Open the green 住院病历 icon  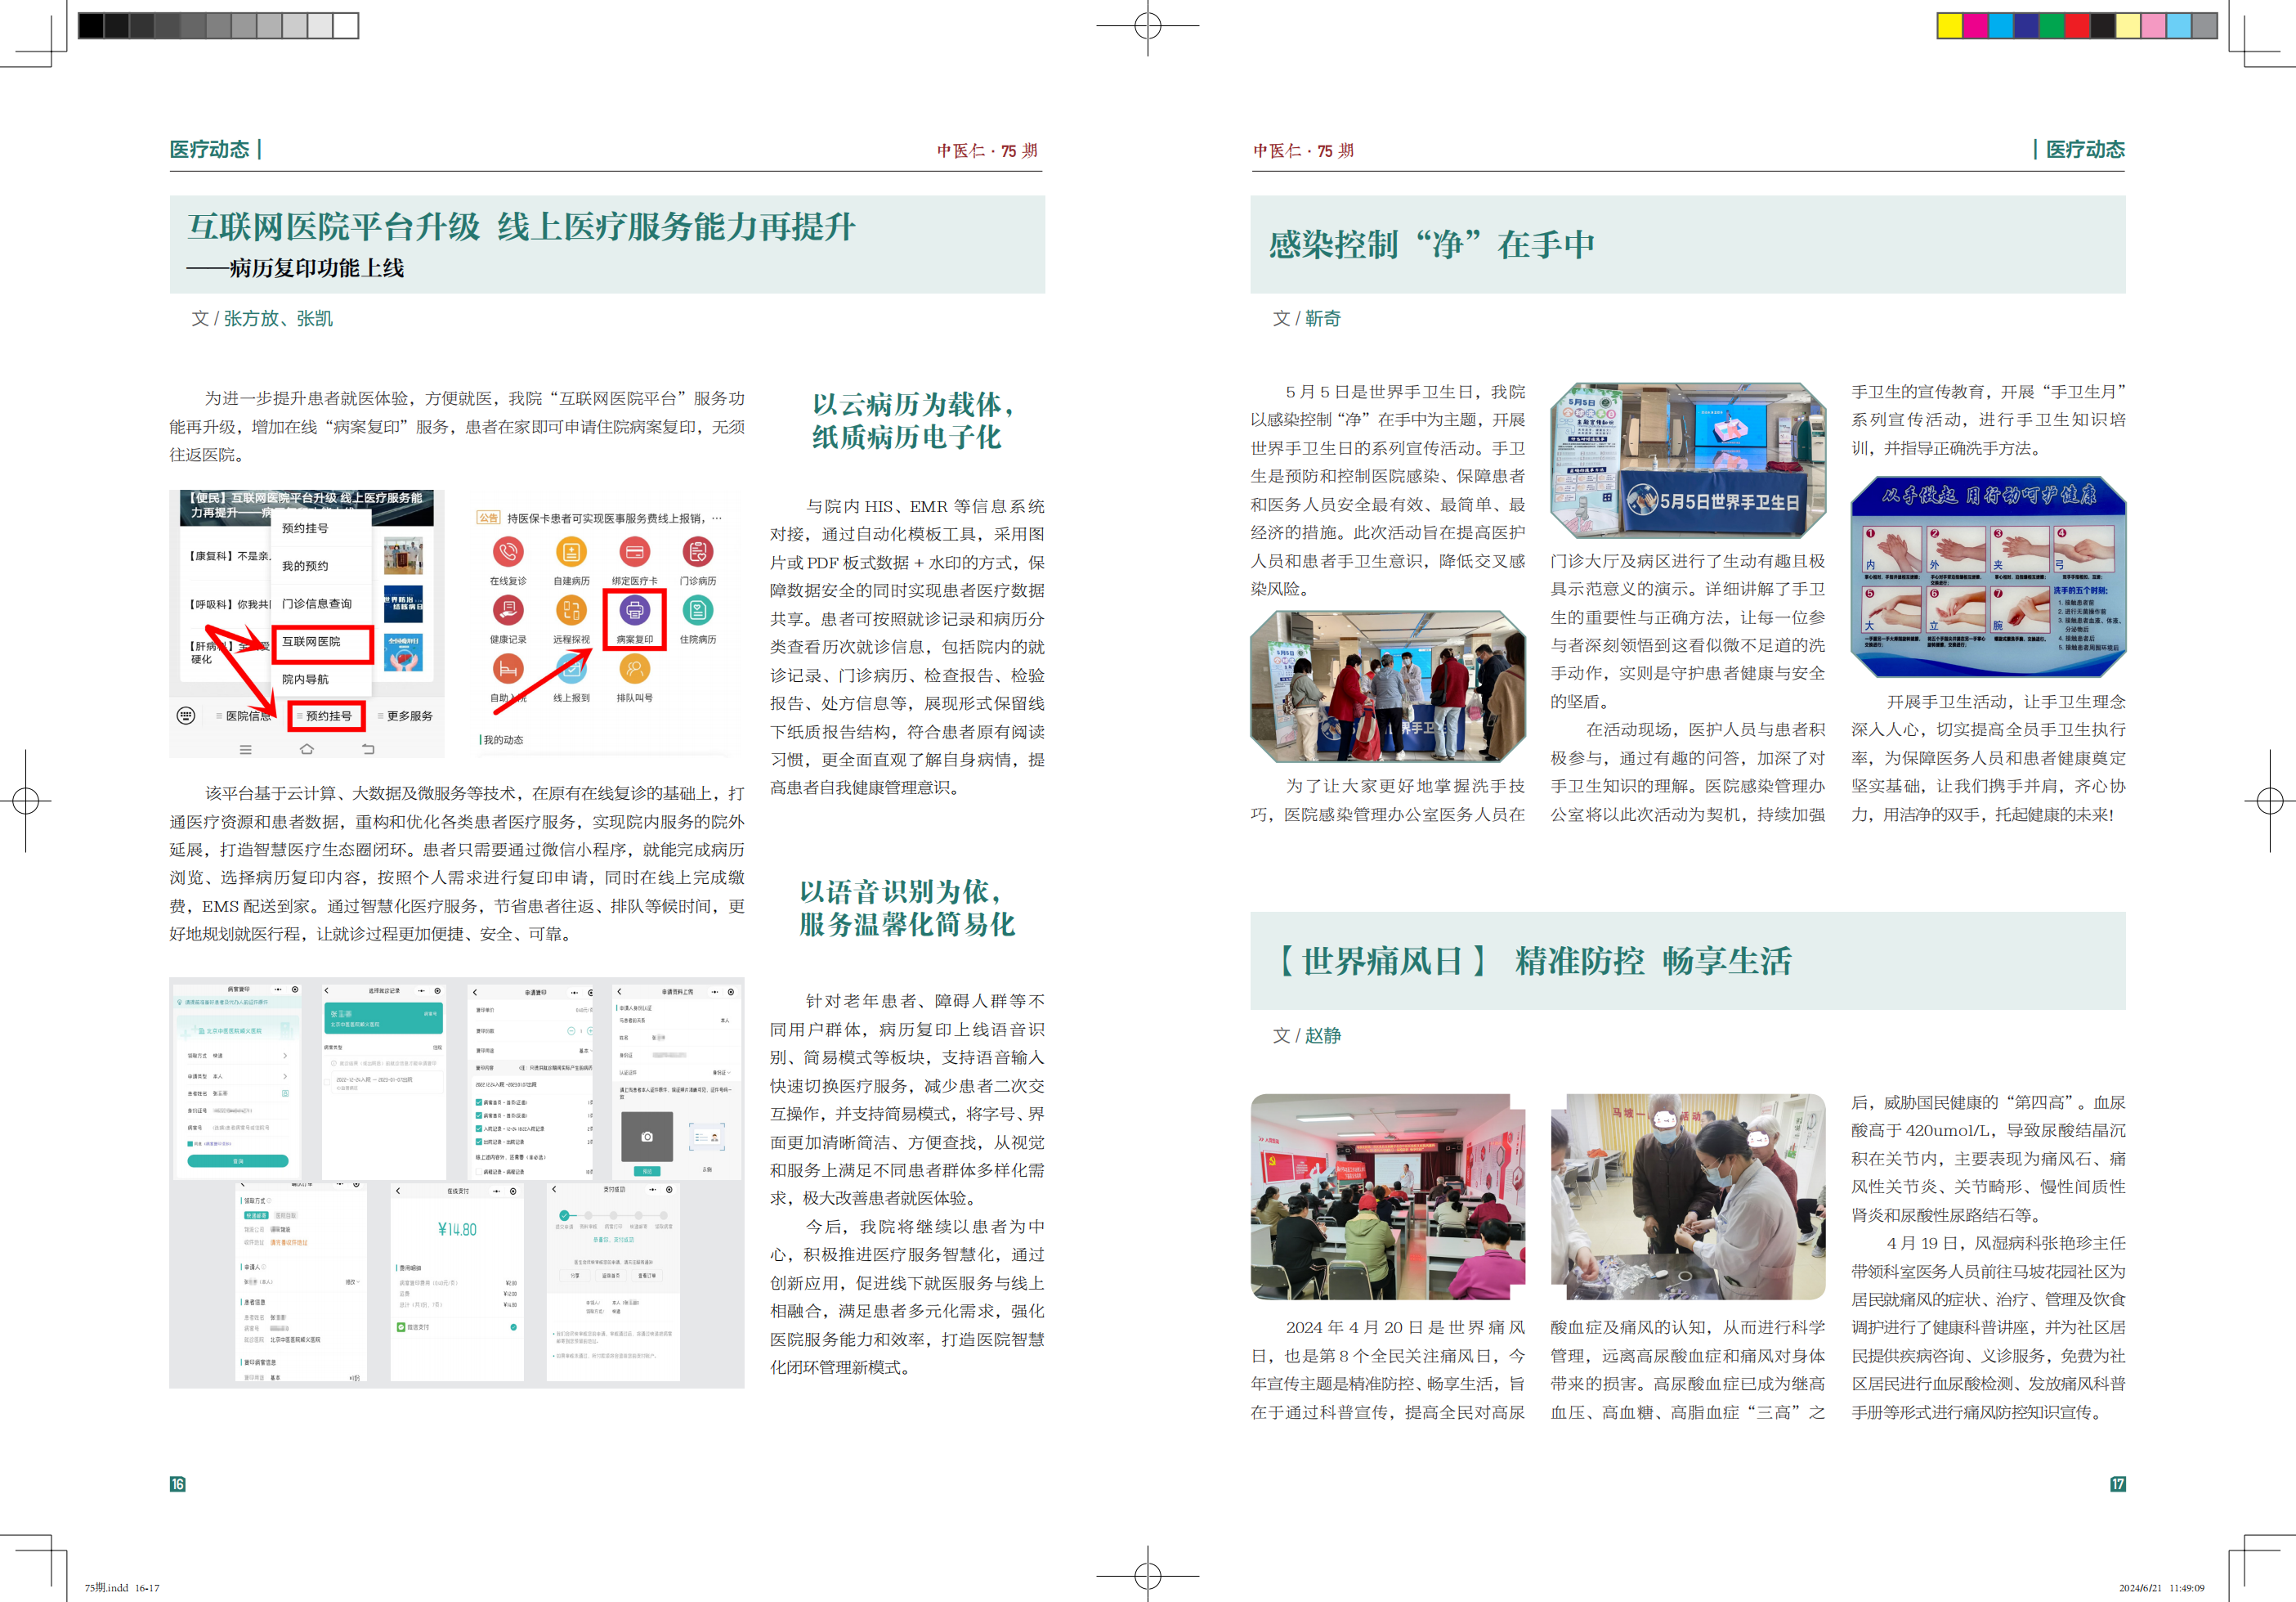[x=697, y=609]
